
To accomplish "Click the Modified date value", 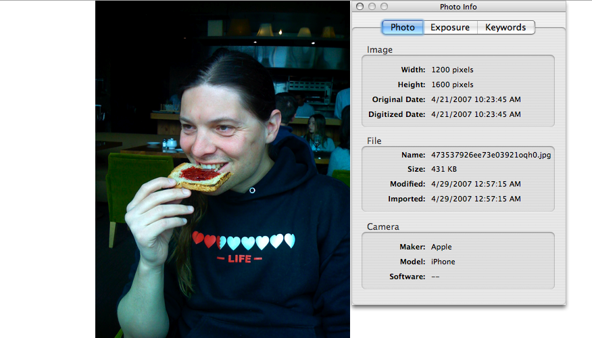I will pos(476,184).
